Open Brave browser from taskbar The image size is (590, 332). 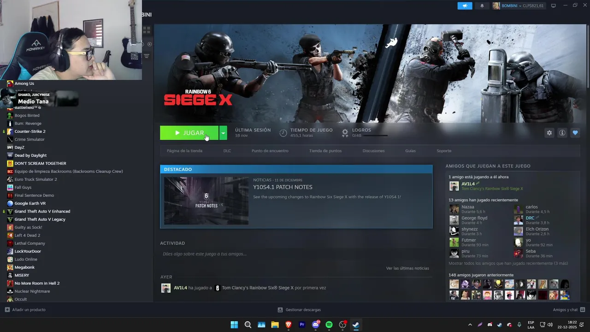pyautogui.click(x=289, y=325)
